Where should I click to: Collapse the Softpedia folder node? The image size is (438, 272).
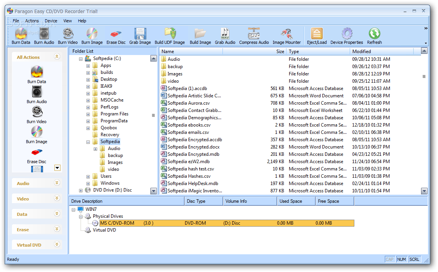88,142
